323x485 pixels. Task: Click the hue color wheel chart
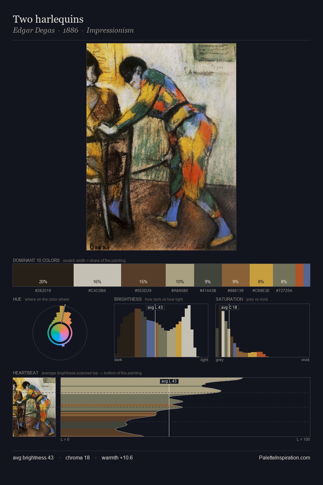(x=60, y=333)
